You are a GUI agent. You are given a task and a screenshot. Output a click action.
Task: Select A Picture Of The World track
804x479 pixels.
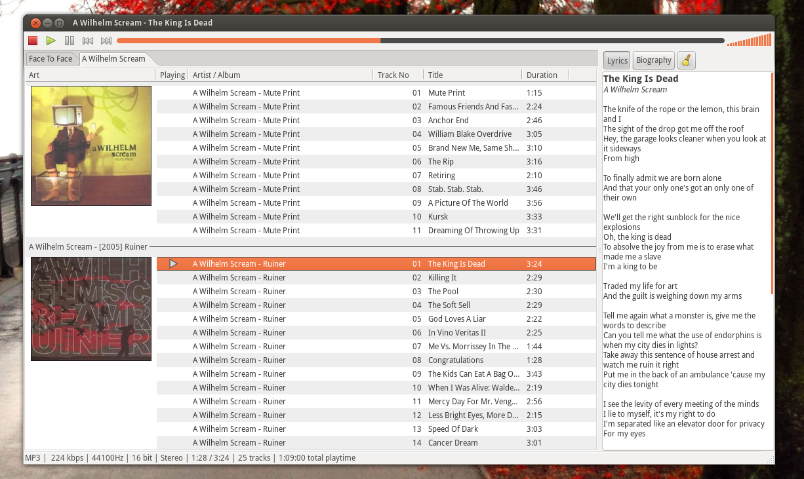pyautogui.click(x=376, y=203)
